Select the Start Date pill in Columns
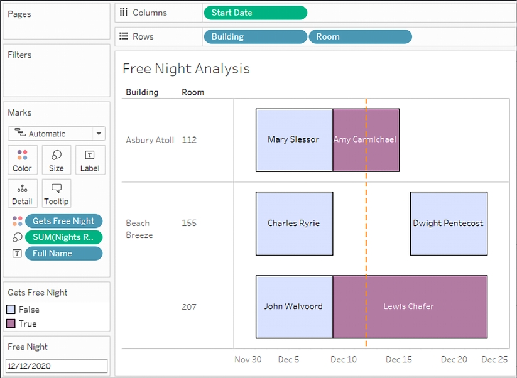This screenshot has height=378, width=517. 255,13
